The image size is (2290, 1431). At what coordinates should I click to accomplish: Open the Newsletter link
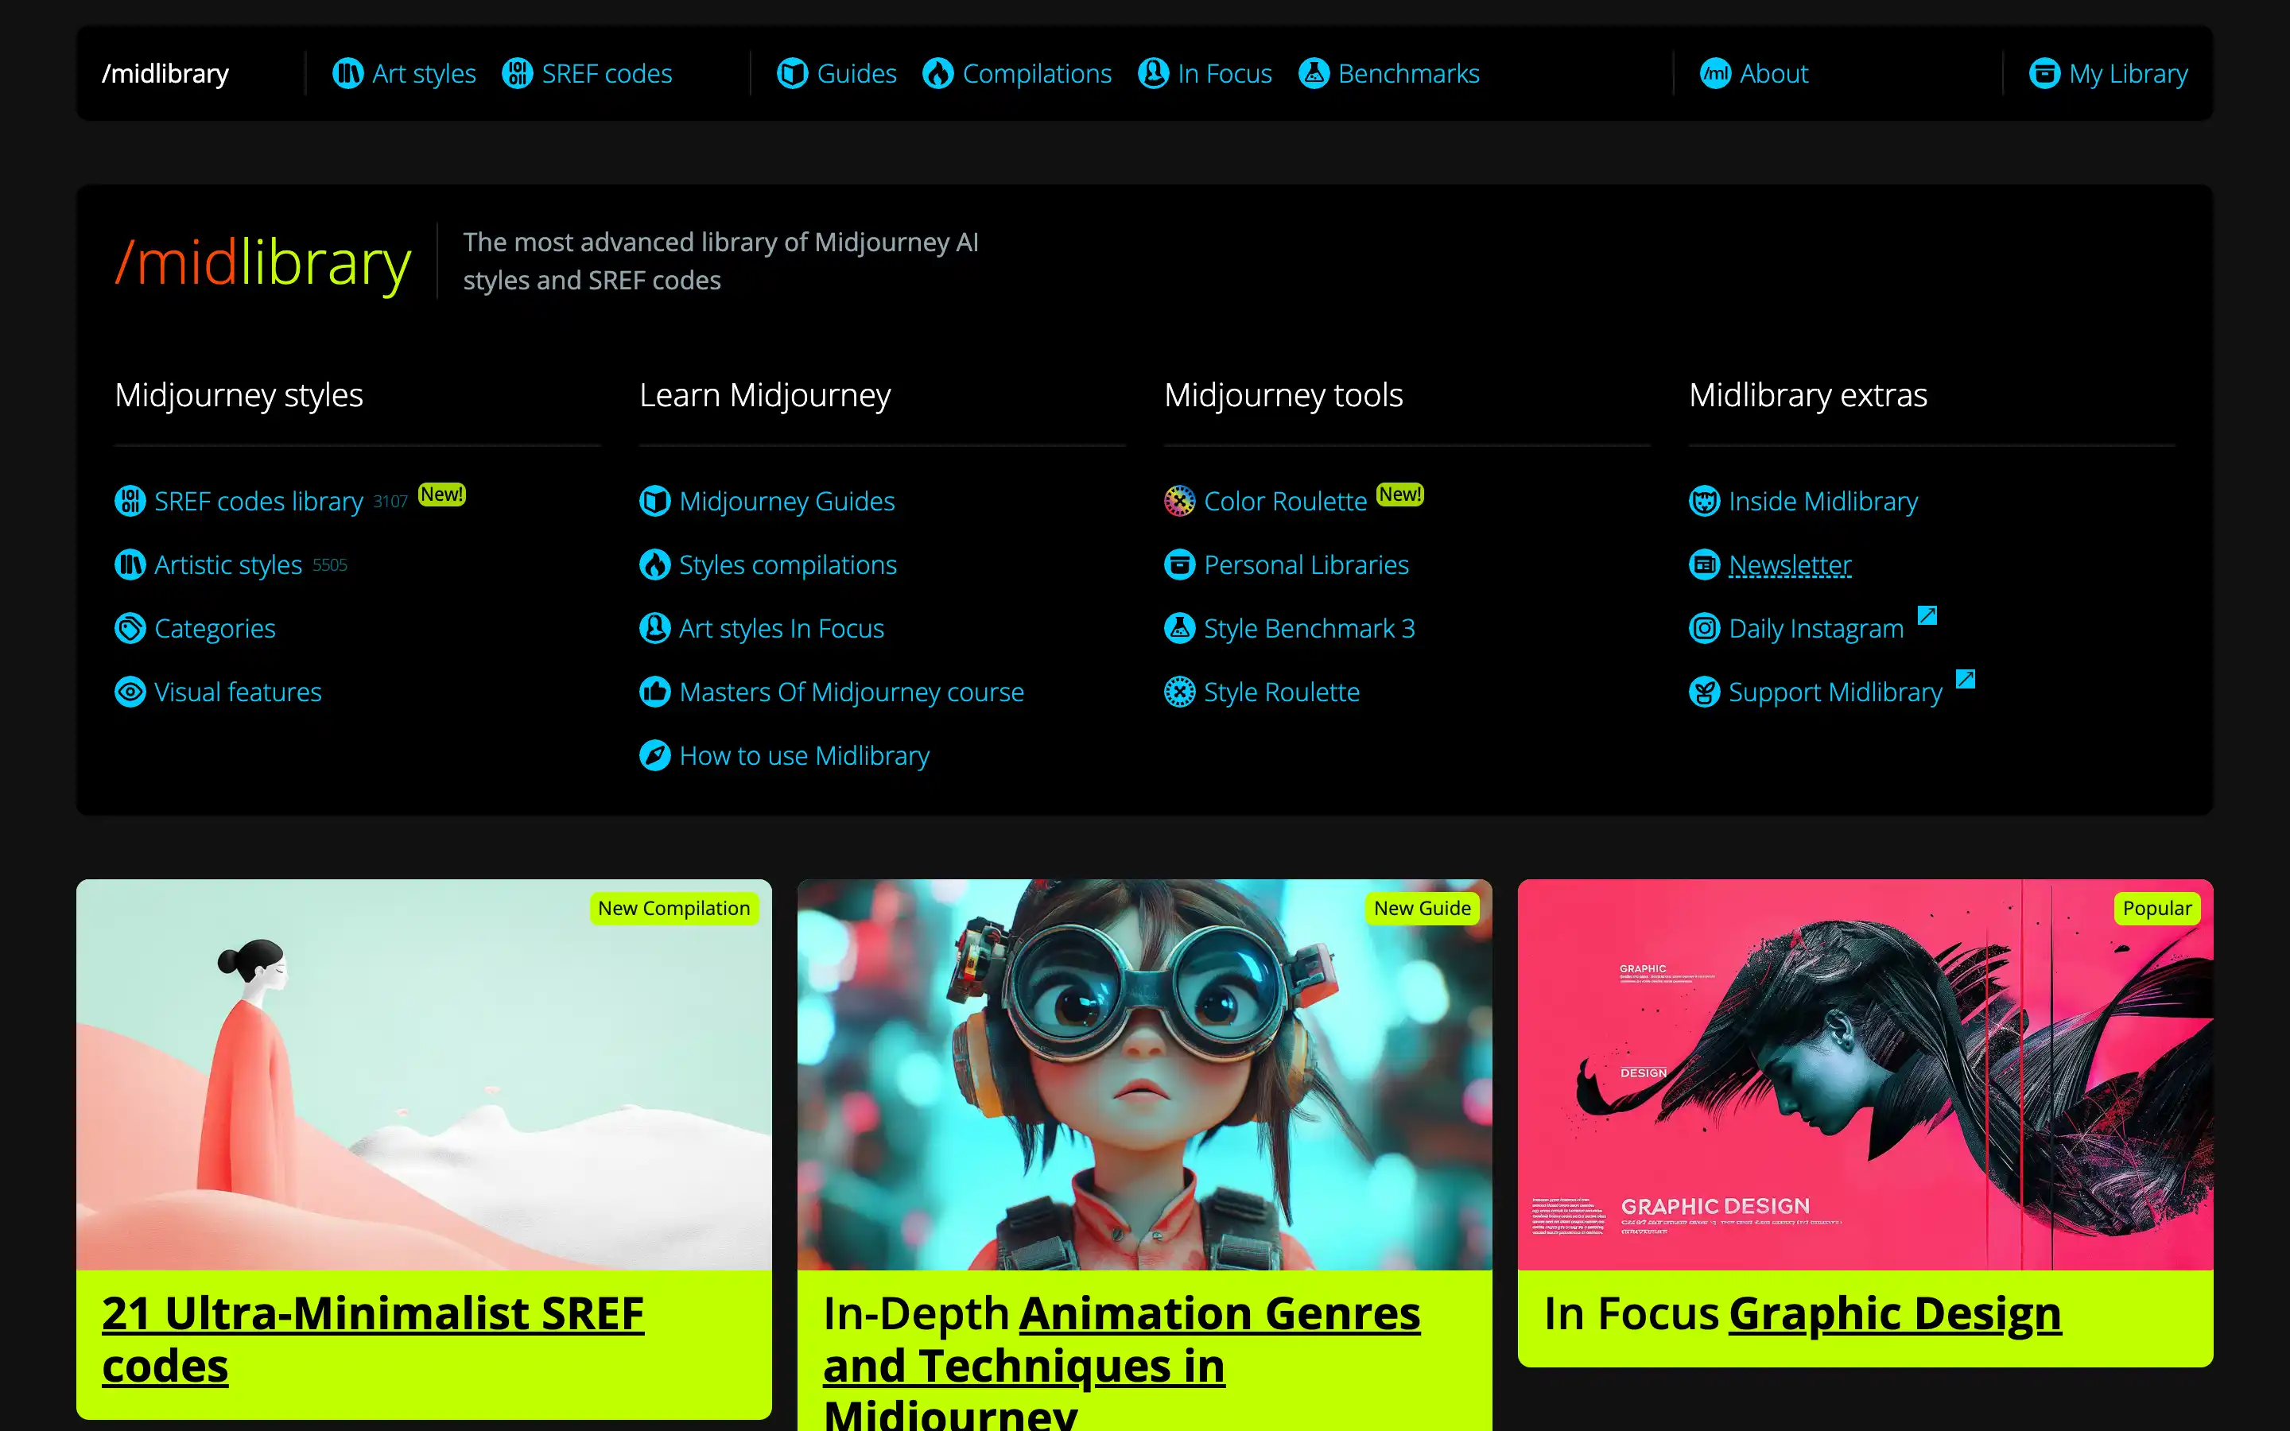(1789, 565)
